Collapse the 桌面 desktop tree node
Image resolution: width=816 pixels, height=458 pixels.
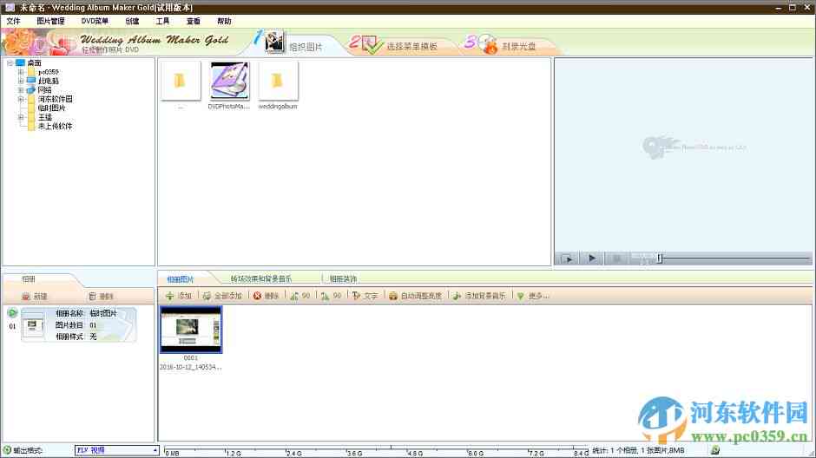[x=10, y=63]
